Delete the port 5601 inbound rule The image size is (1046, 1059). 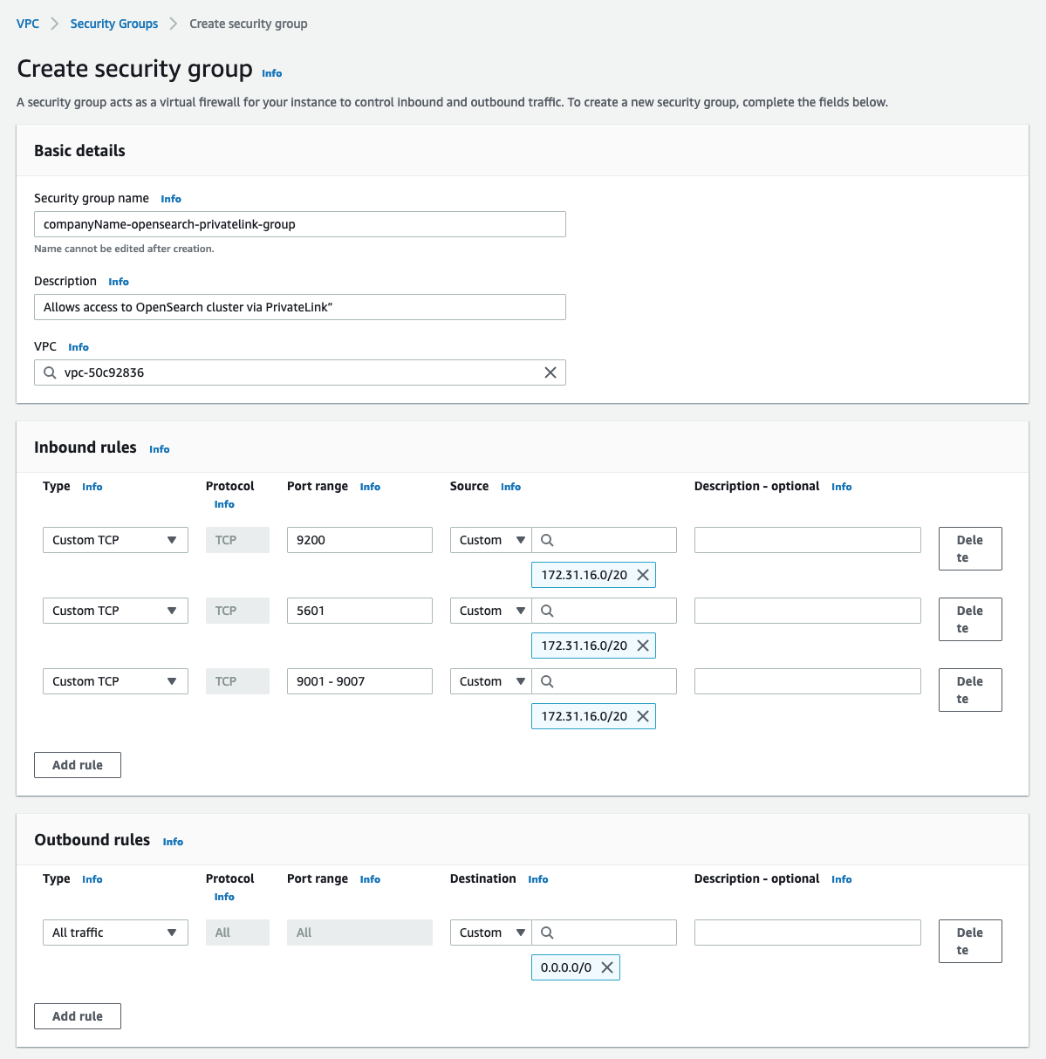pos(969,619)
